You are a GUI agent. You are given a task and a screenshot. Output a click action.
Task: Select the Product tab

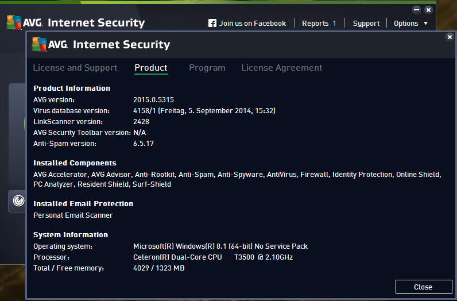pos(151,68)
